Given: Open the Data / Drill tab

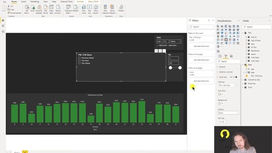Looking at the screenshot, I should point(93,2).
